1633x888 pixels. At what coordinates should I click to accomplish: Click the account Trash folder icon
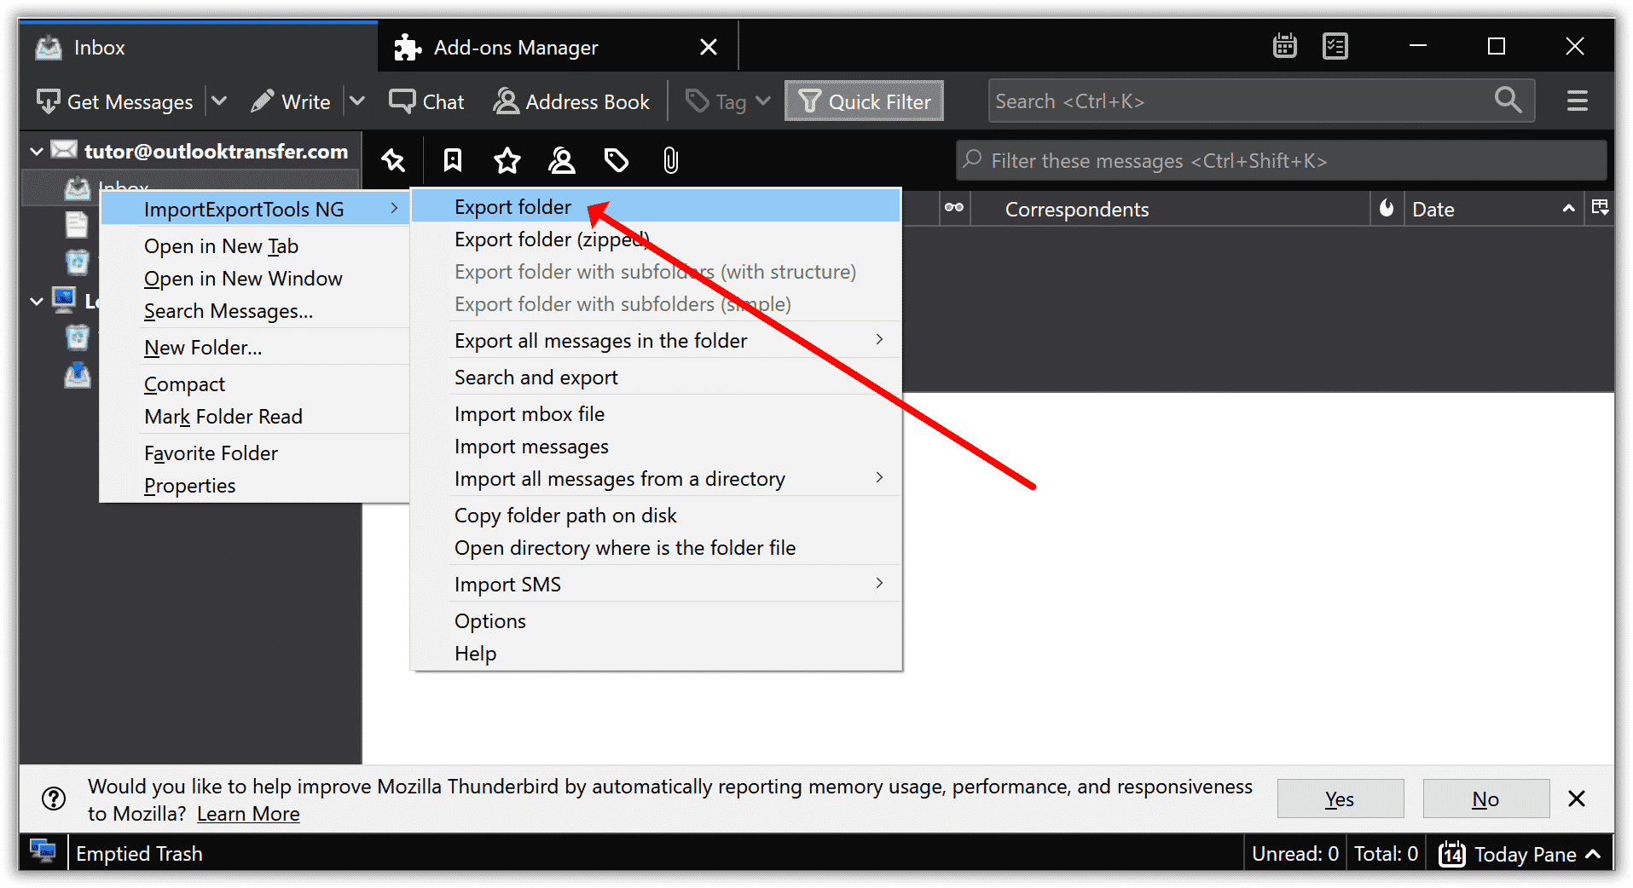tap(77, 262)
